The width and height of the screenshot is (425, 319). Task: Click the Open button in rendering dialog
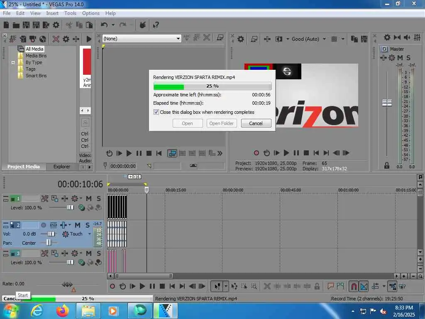click(x=187, y=123)
